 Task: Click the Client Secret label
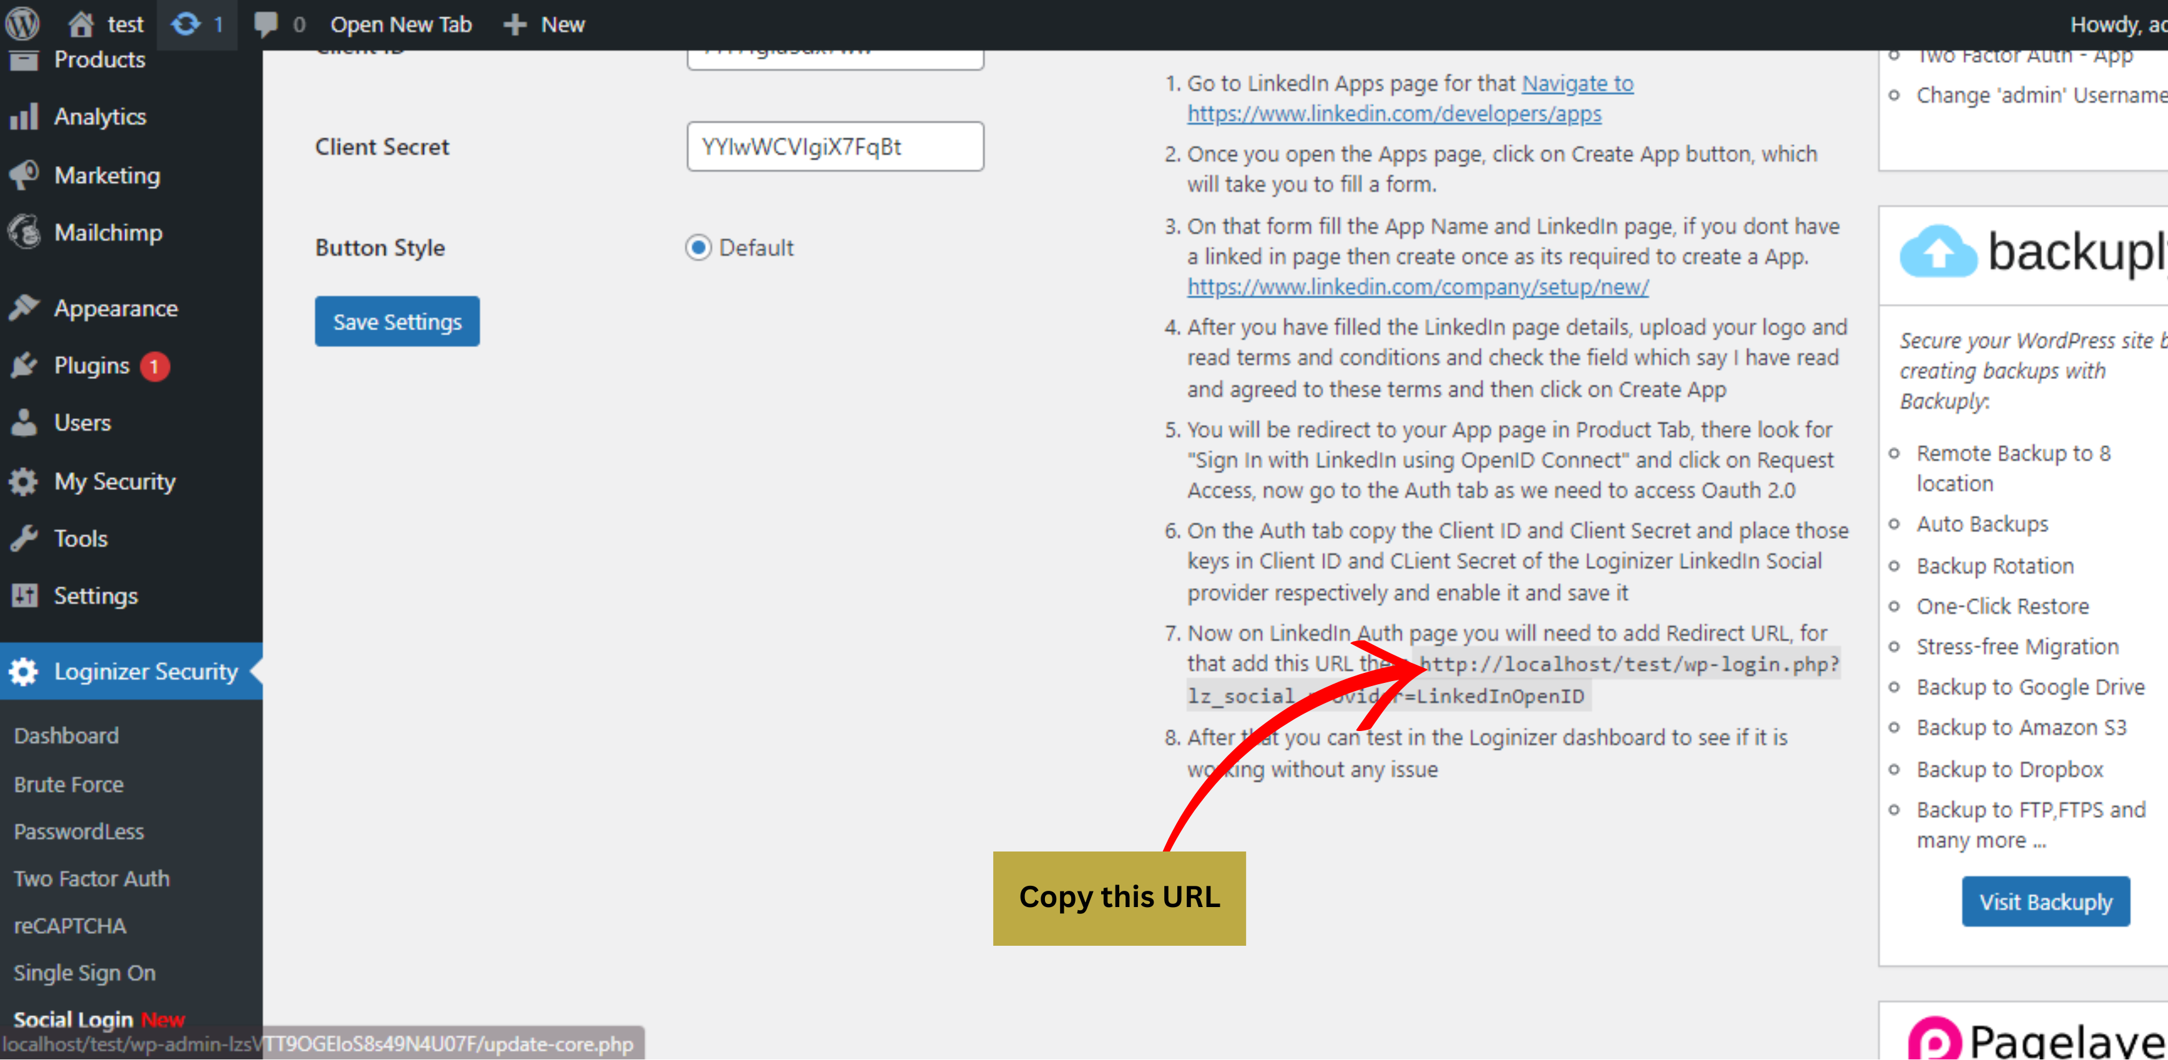[382, 147]
